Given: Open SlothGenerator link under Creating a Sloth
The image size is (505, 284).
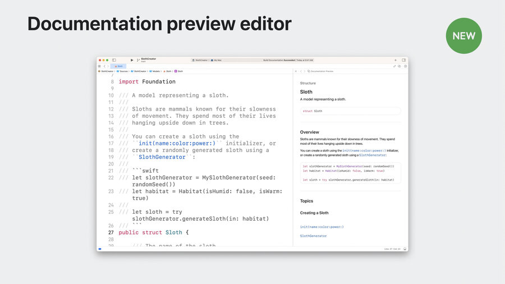Looking at the screenshot, I should [x=313, y=236].
